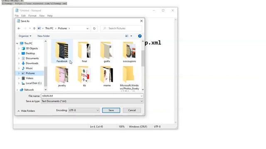266x149 pixels.
Task: Open the ixocoupons folder
Action: tap(129, 52)
